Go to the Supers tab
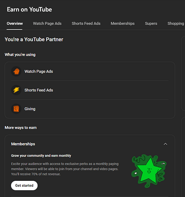 click(151, 24)
